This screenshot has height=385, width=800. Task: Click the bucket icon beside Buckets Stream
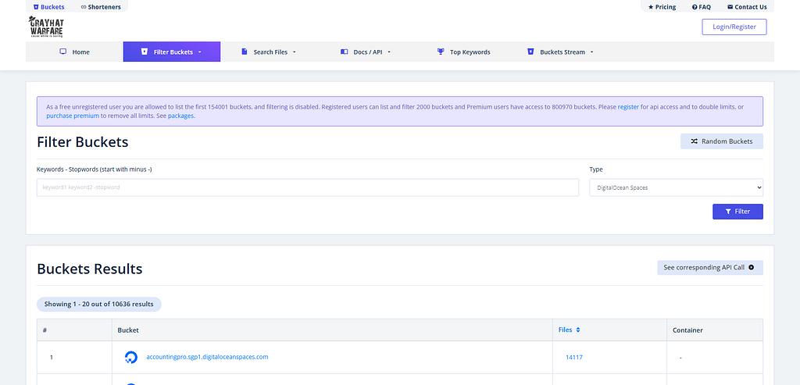click(x=530, y=52)
